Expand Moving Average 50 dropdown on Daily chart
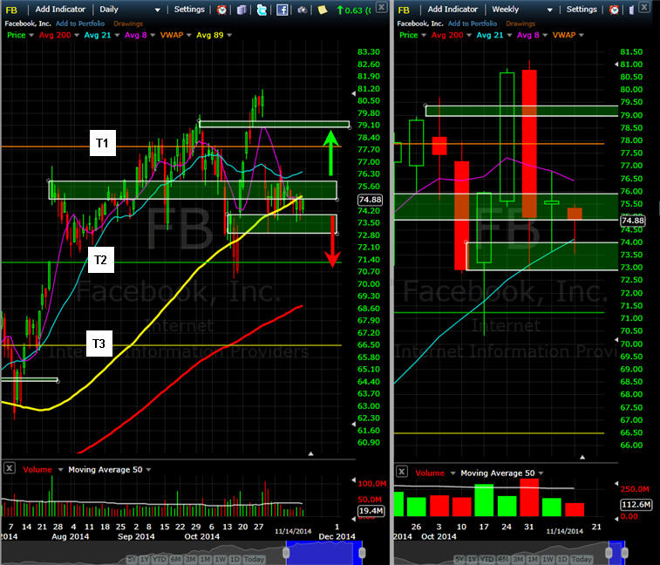This screenshot has width=660, height=565. 148,470
